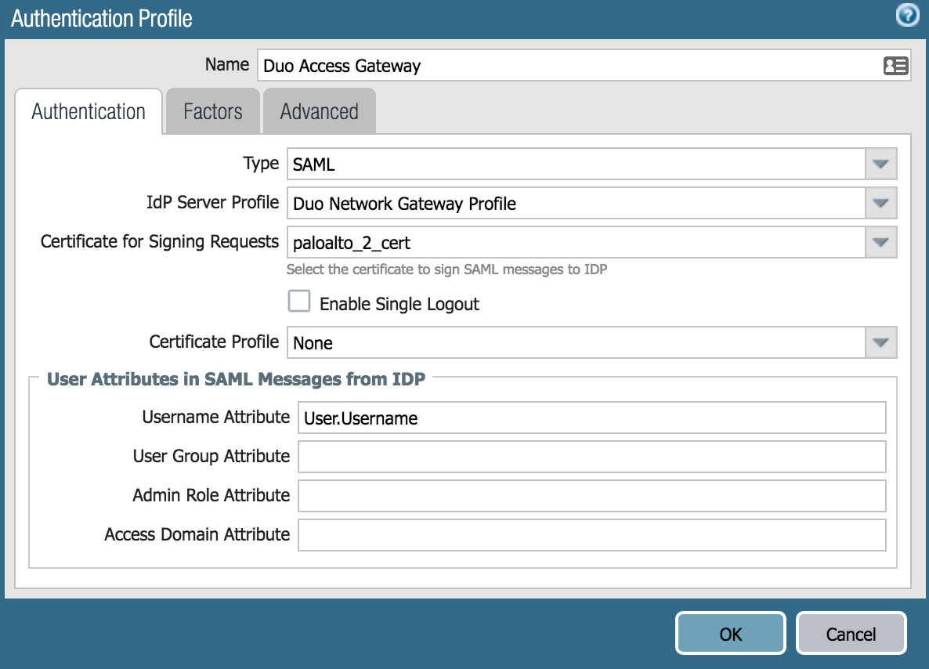
Task: Click the OK button
Action: point(730,633)
